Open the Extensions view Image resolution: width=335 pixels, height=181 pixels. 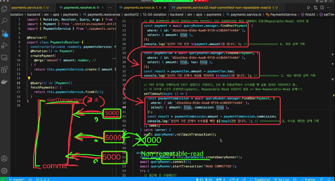[x=4, y=70]
